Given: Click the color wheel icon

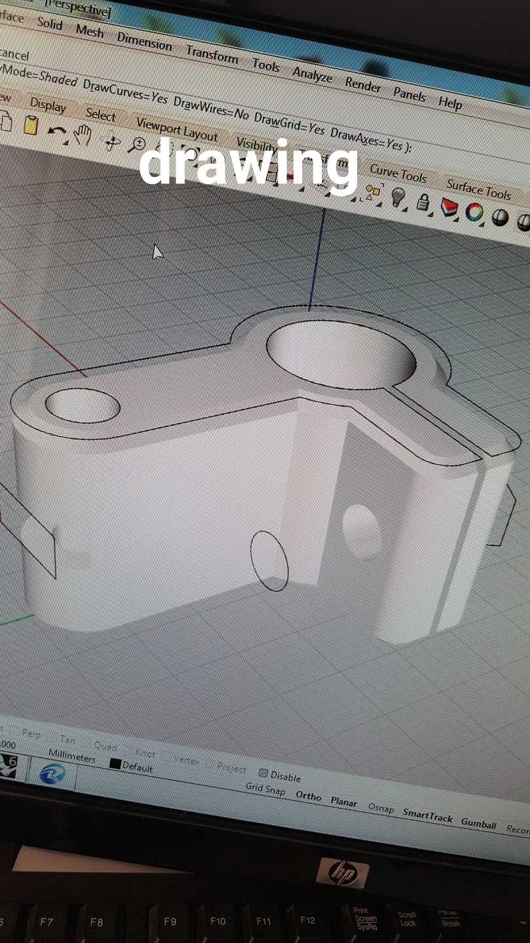Looking at the screenshot, I should coord(474,213).
